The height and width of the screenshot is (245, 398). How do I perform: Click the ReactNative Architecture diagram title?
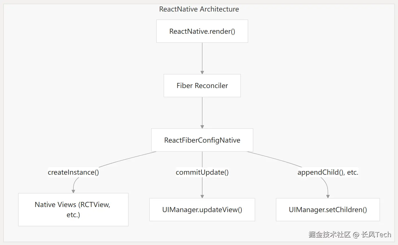coord(199,9)
